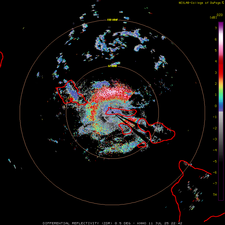Screen dimensions: 225x225
Task: Click the 1 value on the color scale
Action: pyautogui.click(x=216, y=95)
